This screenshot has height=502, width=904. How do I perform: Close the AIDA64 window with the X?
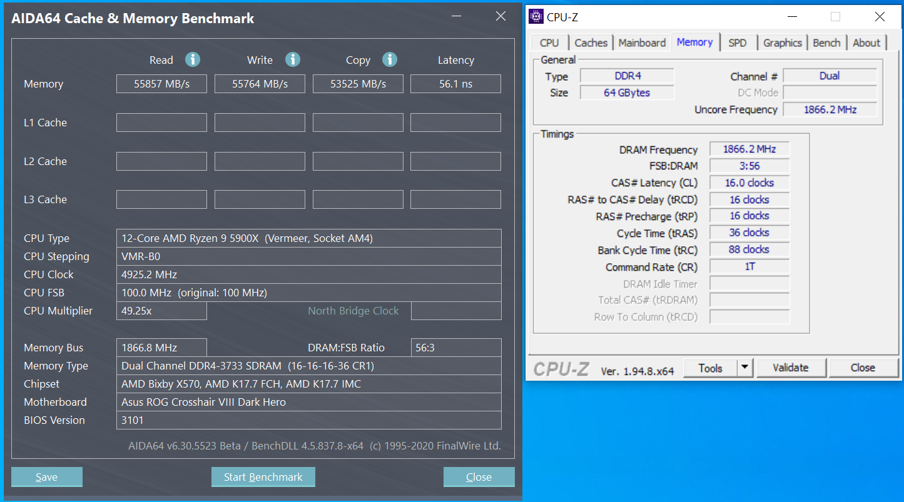[x=500, y=17]
